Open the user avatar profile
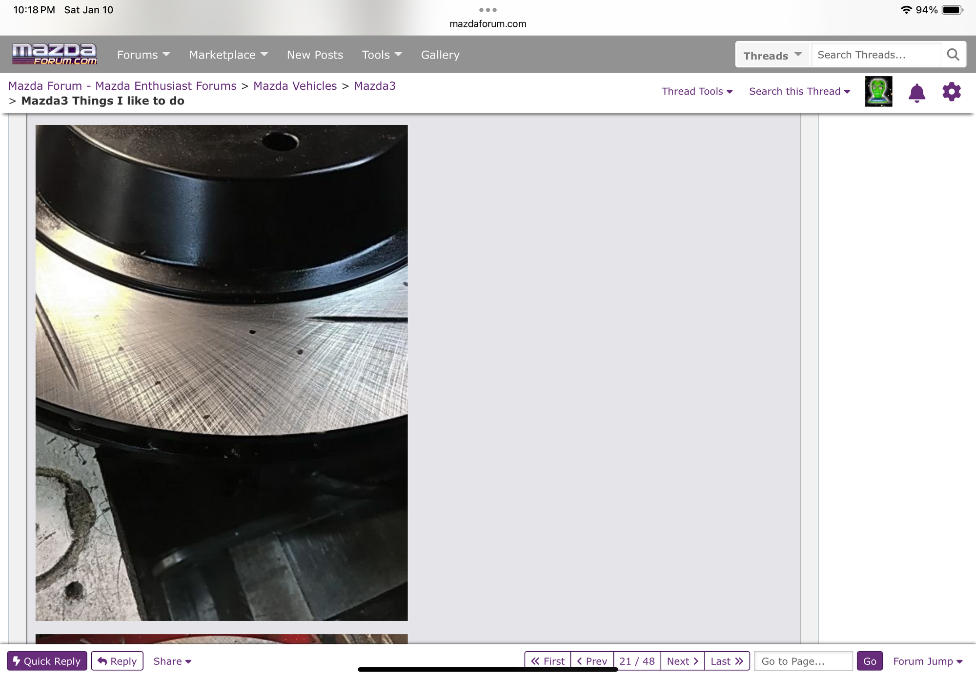The image size is (976, 678). [x=878, y=92]
